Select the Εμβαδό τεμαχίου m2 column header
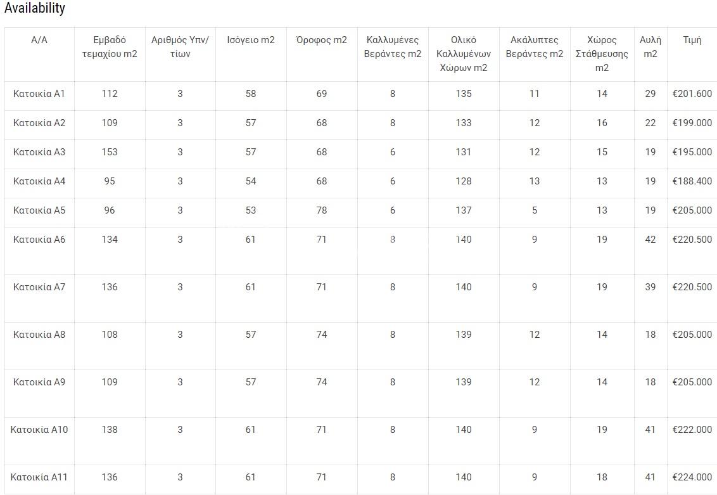 pos(110,47)
